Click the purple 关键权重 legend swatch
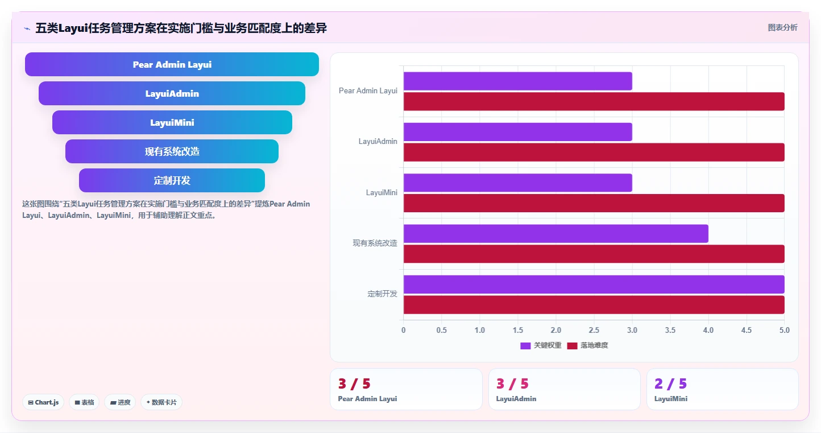The image size is (821, 433). 525,345
